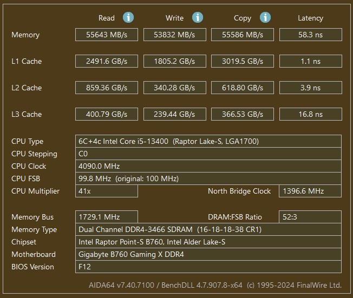Screen dimensions: 353x298
Task: Click the L1 Cache latency 1.1 ns
Action: 311,61
